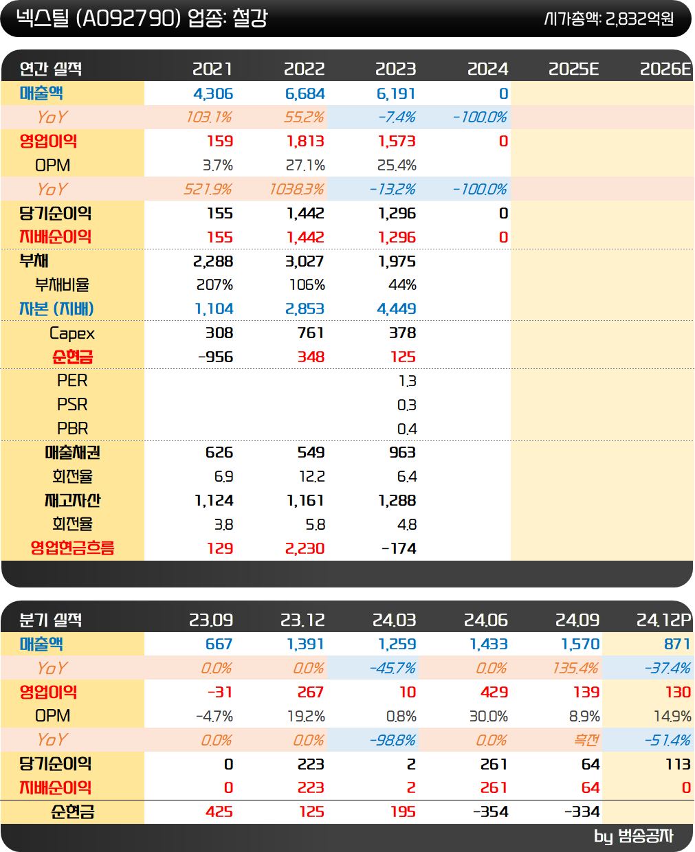Image resolution: width=695 pixels, height=852 pixels.
Task: Click the 2023 column header
Action: (x=395, y=69)
